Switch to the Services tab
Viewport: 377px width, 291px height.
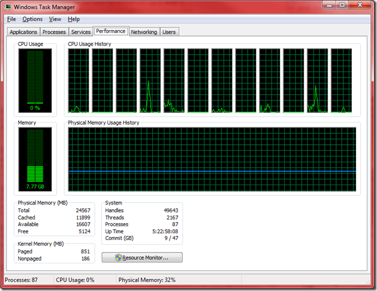[81, 32]
